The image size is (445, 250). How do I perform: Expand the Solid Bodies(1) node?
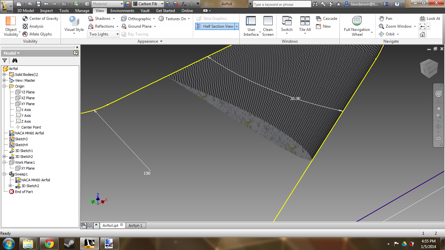point(4,75)
